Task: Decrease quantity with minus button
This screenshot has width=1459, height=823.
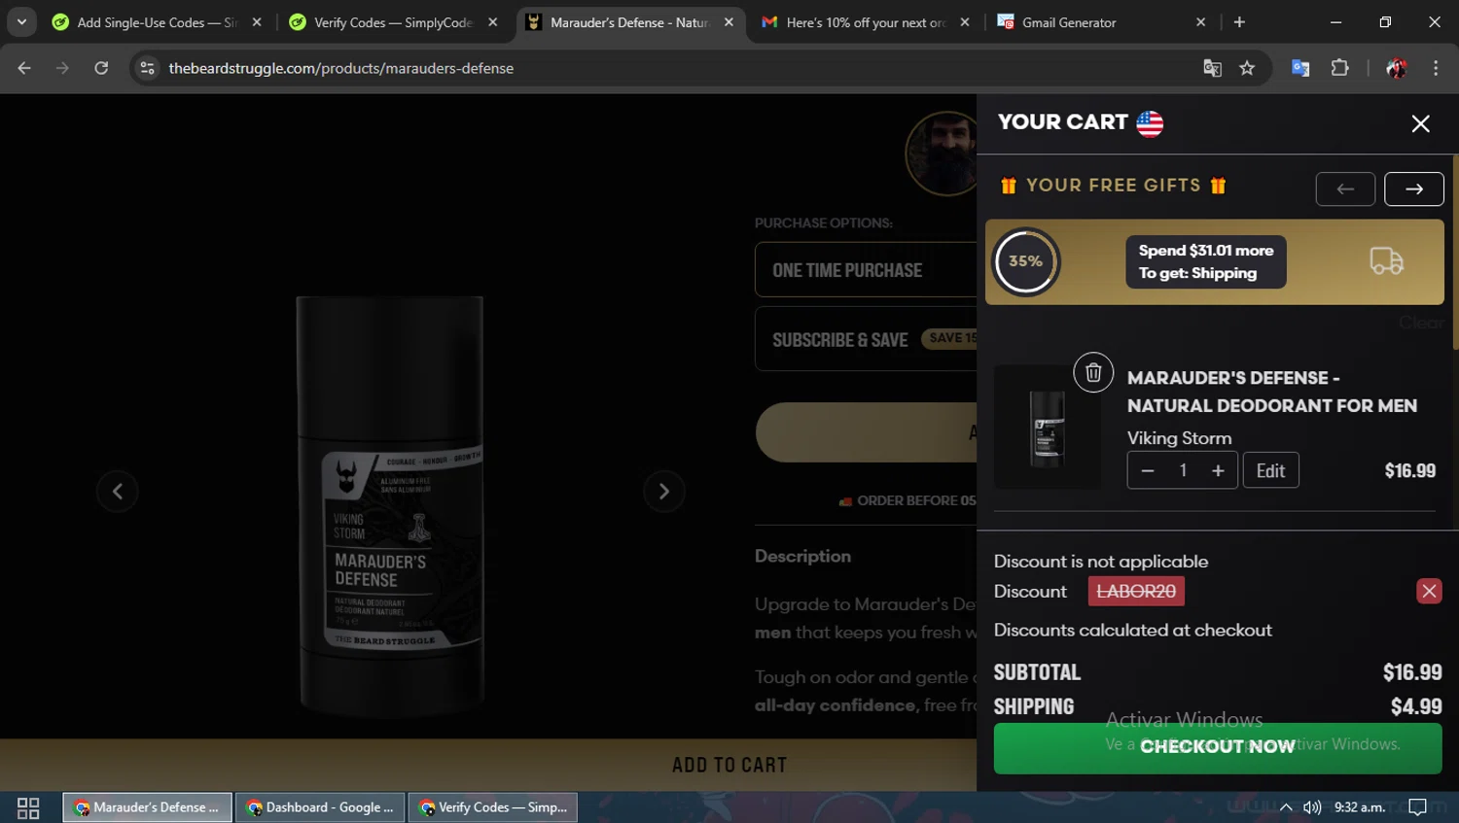Action: 1148,470
